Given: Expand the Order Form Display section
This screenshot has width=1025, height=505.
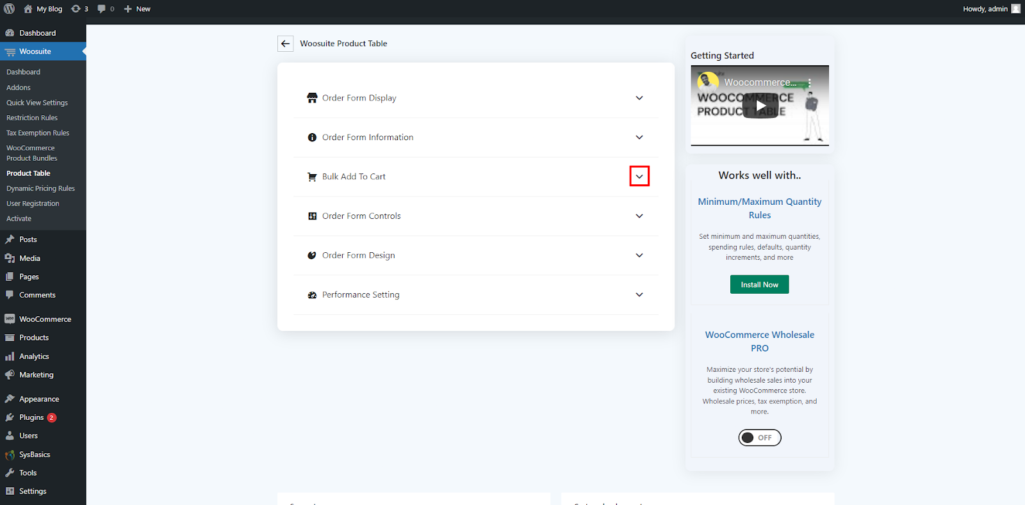Looking at the screenshot, I should coord(639,98).
